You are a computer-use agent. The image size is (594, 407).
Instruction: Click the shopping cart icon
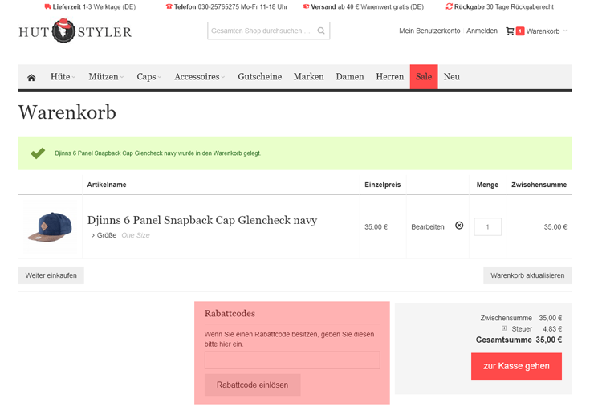pos(510,31)
